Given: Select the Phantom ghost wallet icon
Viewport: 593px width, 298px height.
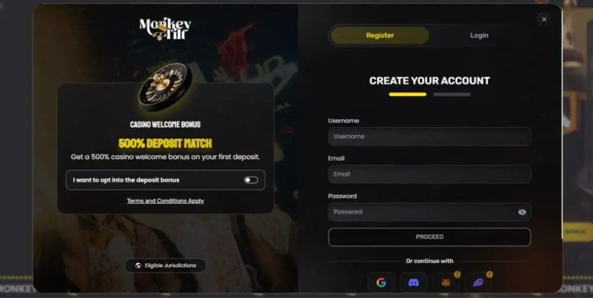Looking at the screenshot, I should pyautogui.click(x=478, y=282).
